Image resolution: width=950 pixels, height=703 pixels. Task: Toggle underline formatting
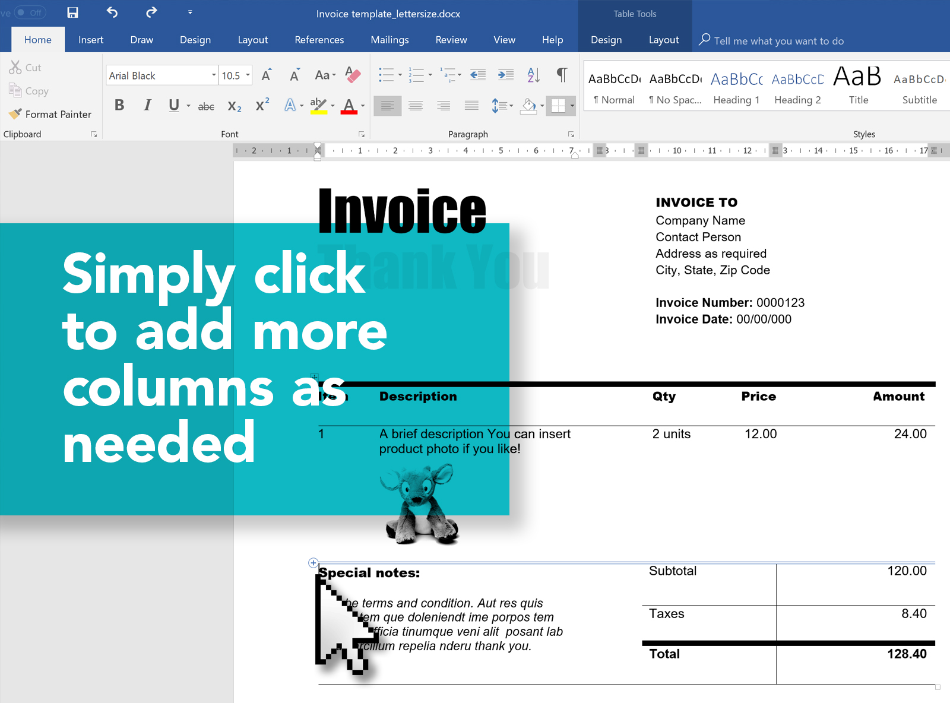pos(174,105)
